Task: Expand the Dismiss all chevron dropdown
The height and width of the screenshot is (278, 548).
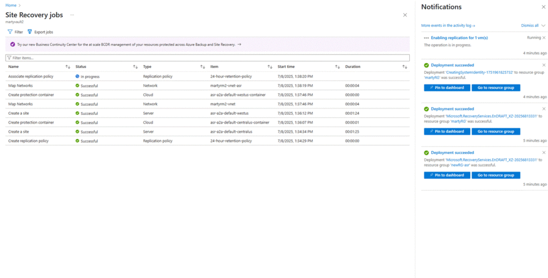Action: (x=543, y=25)
